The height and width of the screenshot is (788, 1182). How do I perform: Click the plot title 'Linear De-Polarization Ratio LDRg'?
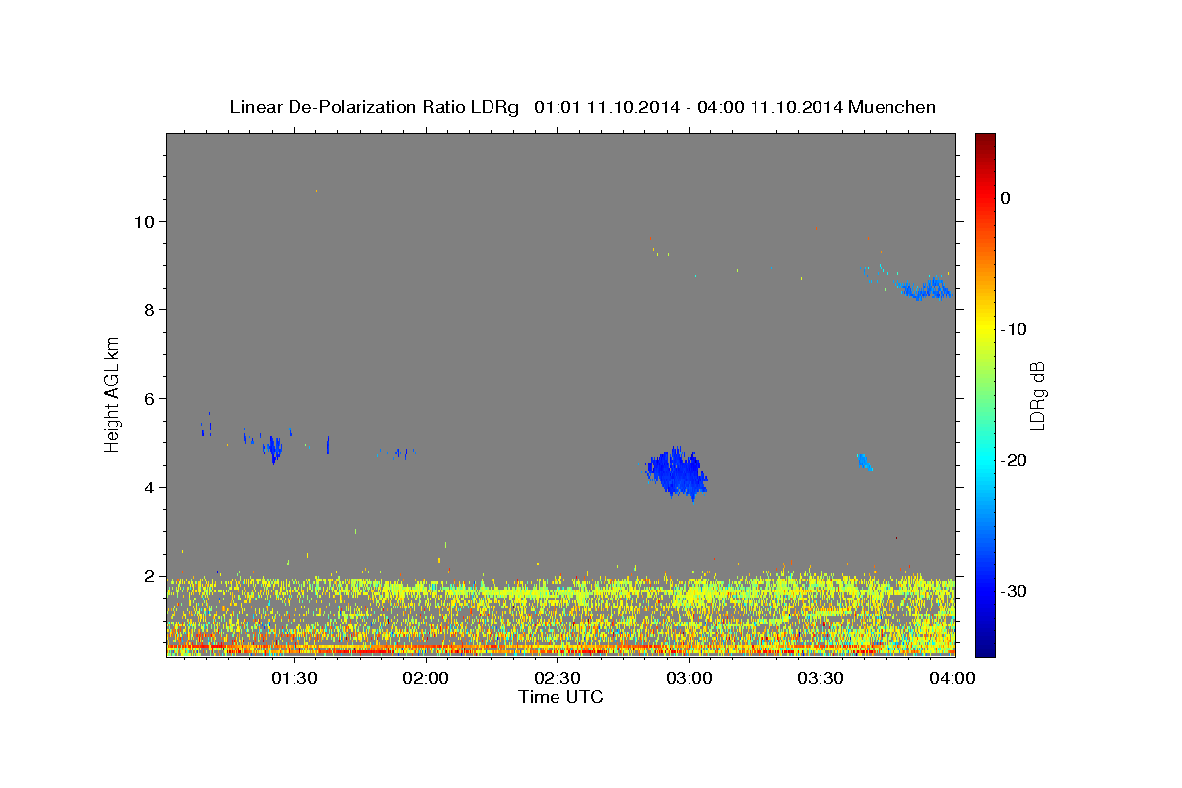click(x=374, y=107)
